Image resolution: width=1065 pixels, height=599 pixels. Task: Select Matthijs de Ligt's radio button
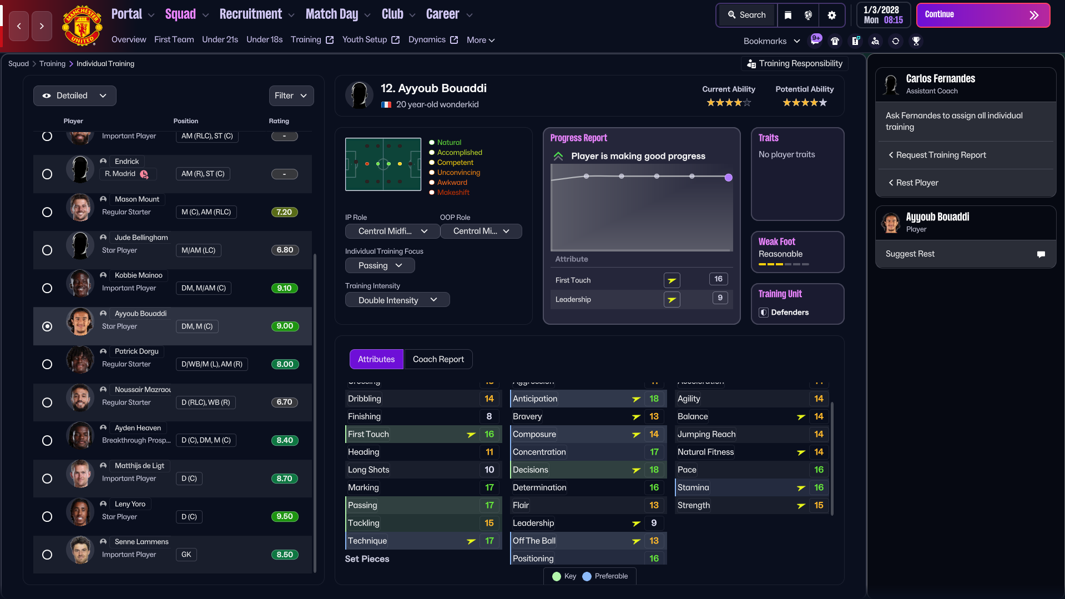pos(47,479)
